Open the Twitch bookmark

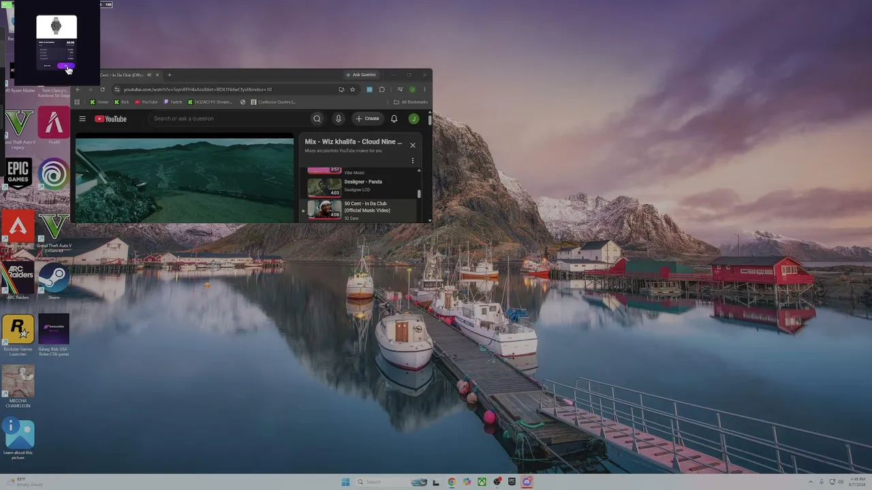coord(173,102)
